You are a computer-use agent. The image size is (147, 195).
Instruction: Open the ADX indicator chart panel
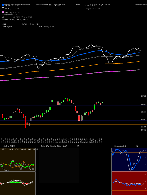[x=18, y=160]
